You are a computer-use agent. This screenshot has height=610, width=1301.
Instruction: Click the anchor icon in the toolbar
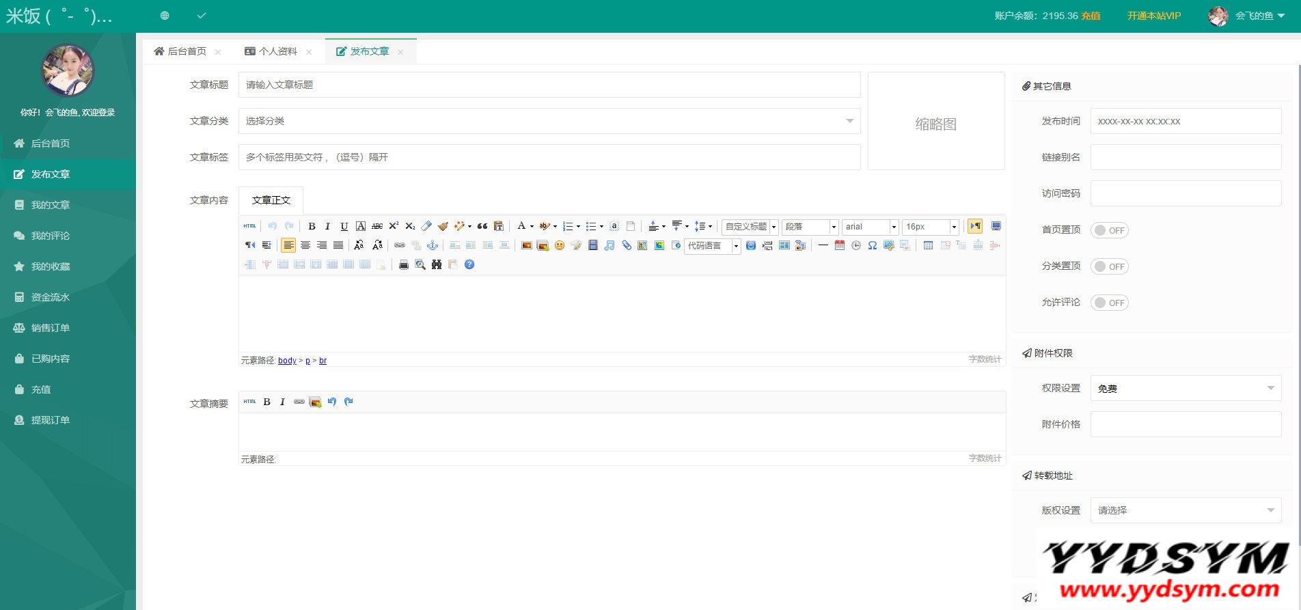433,246
